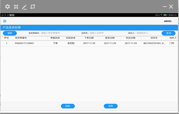This screenshot has width=179, height=114.
Task: Click the crop screenshot icon
Action: (33, 7)
